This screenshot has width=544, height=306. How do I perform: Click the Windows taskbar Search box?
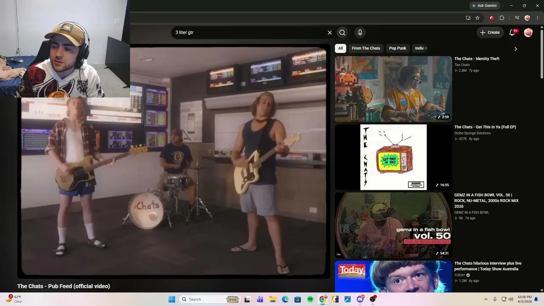[210, 299]
